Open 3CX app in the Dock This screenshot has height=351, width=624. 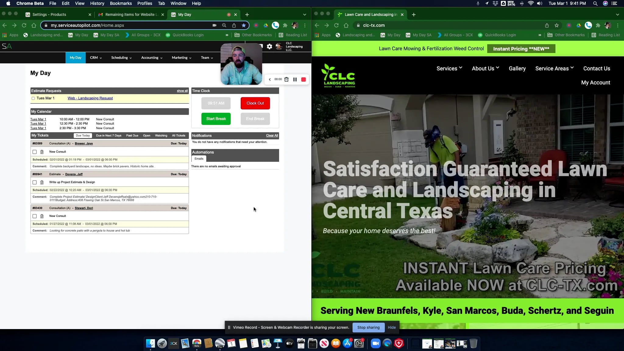[174, 343]
